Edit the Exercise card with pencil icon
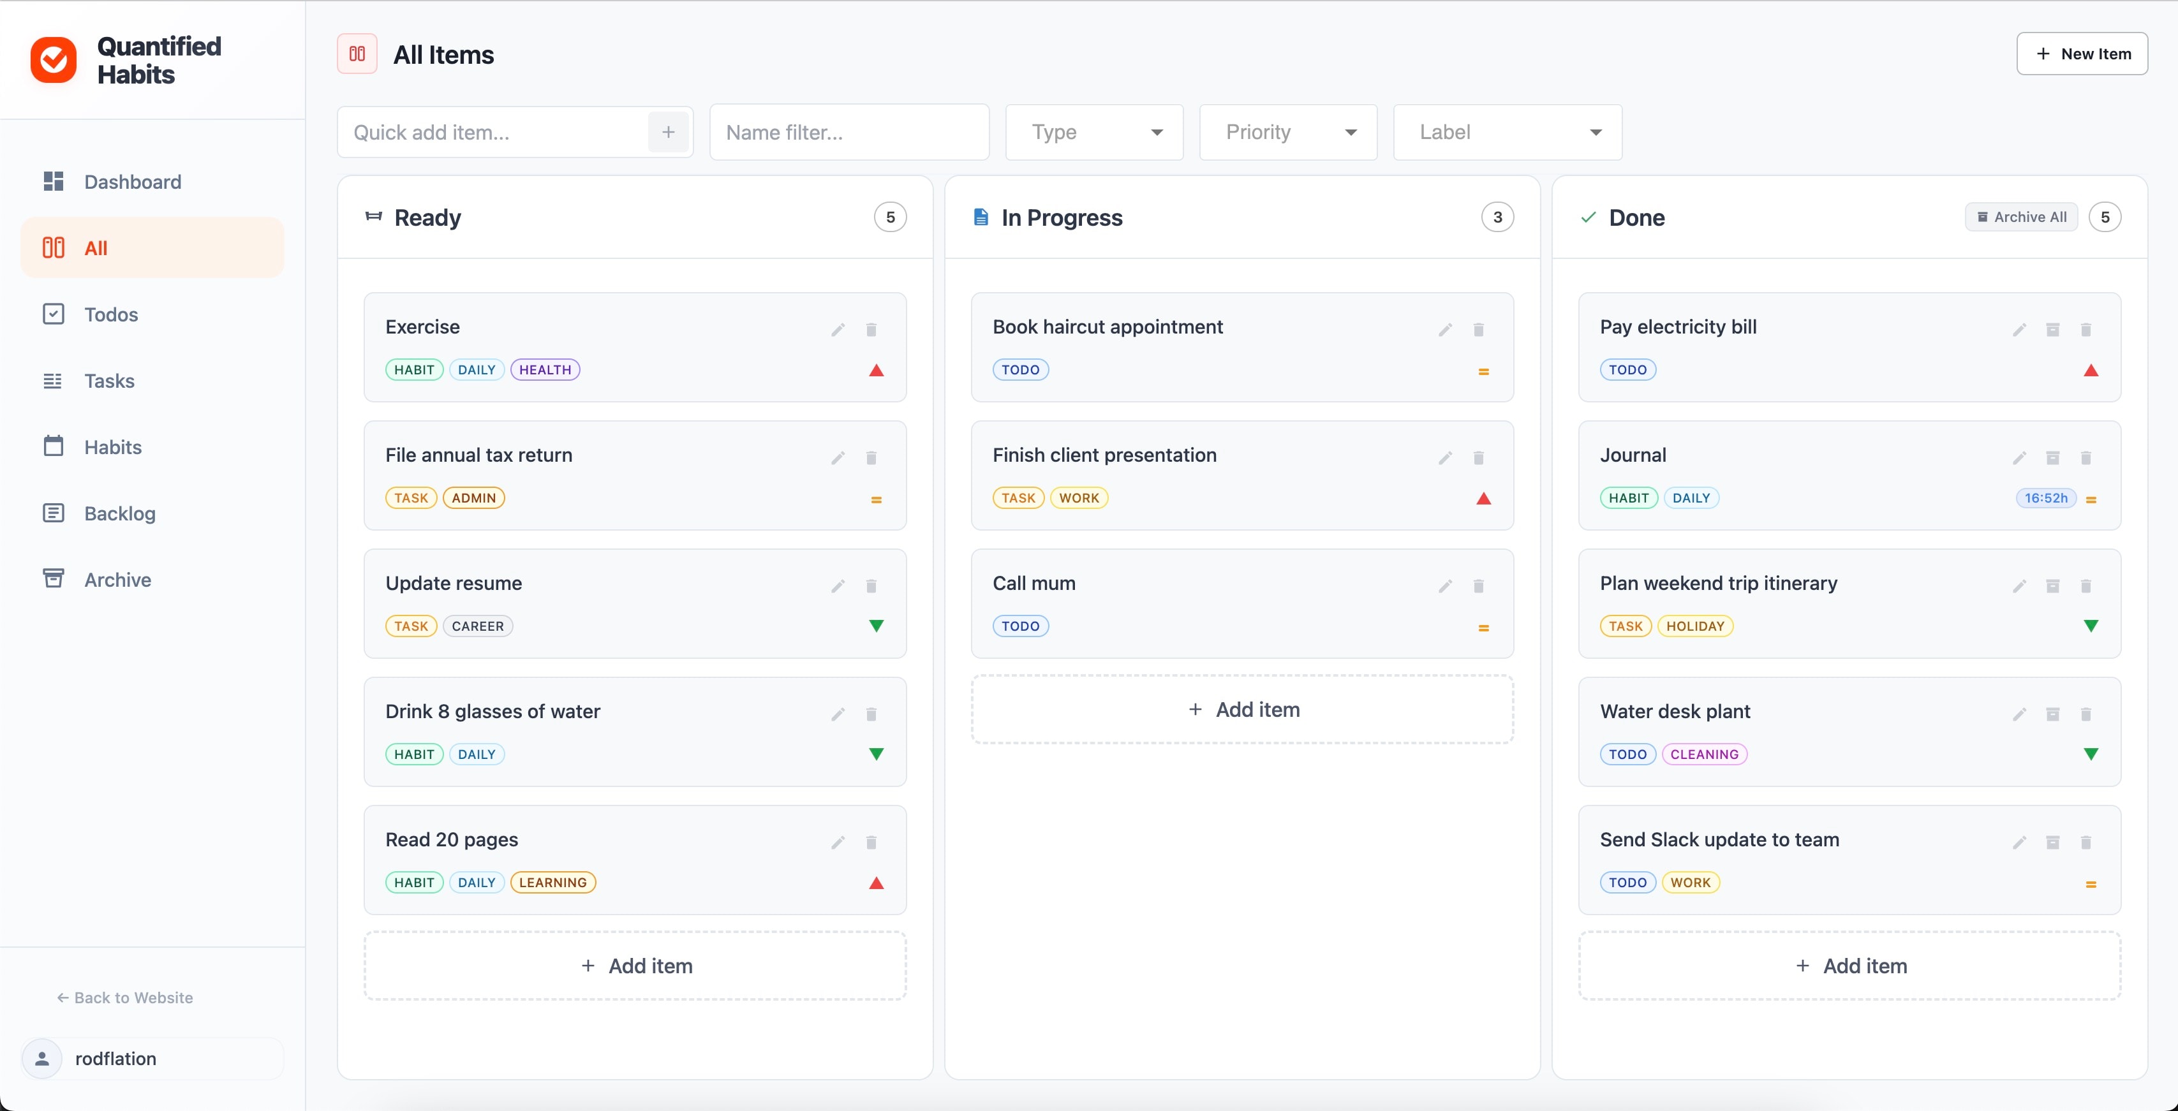2178x1111 pixels. 838,330
